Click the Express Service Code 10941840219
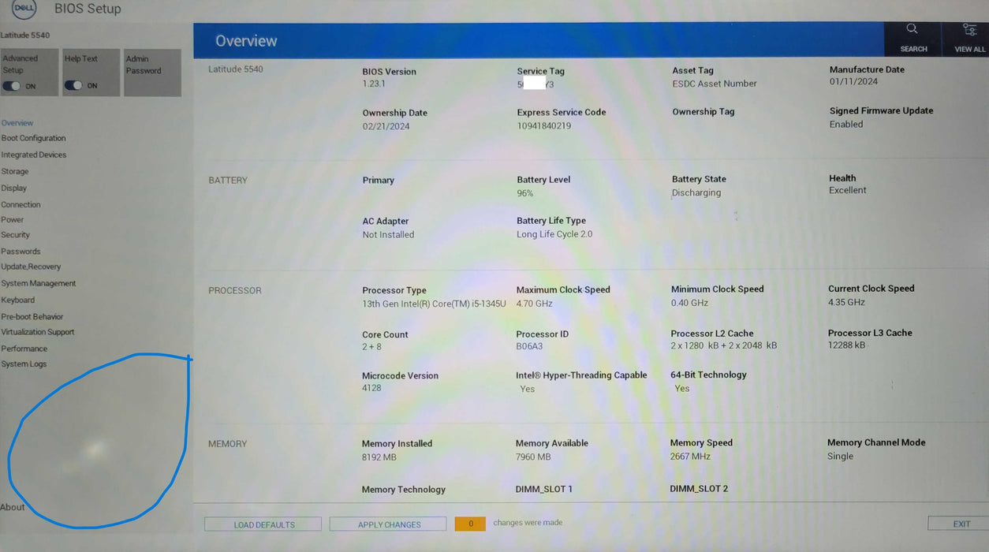989x552 pixels. [544, 125]
